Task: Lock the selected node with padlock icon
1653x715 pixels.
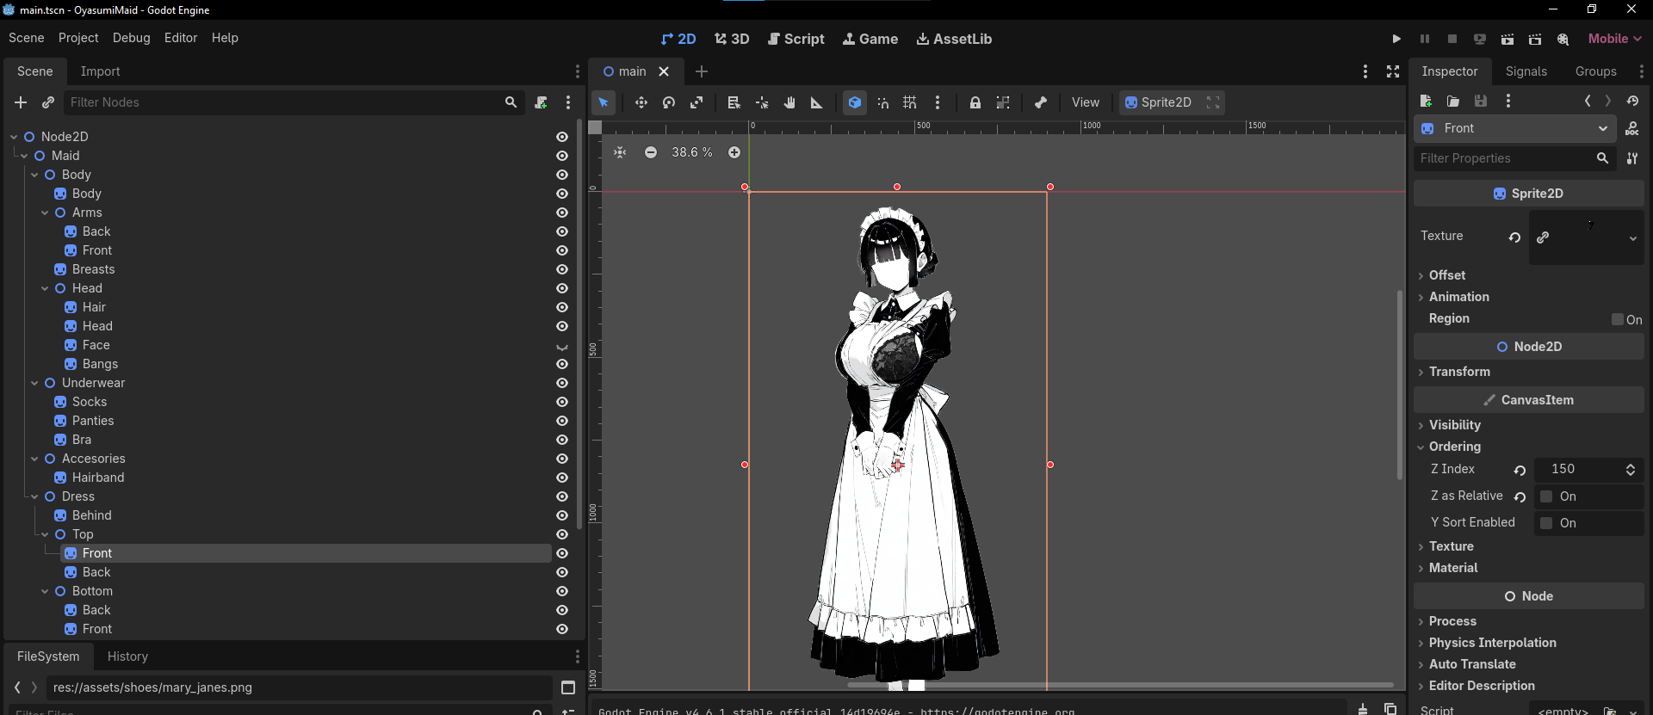Action: click(x=975, y=102)
